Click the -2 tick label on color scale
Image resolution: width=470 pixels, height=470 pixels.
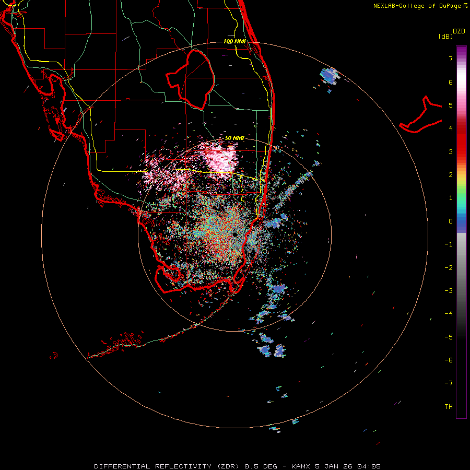tap(449, 268)
